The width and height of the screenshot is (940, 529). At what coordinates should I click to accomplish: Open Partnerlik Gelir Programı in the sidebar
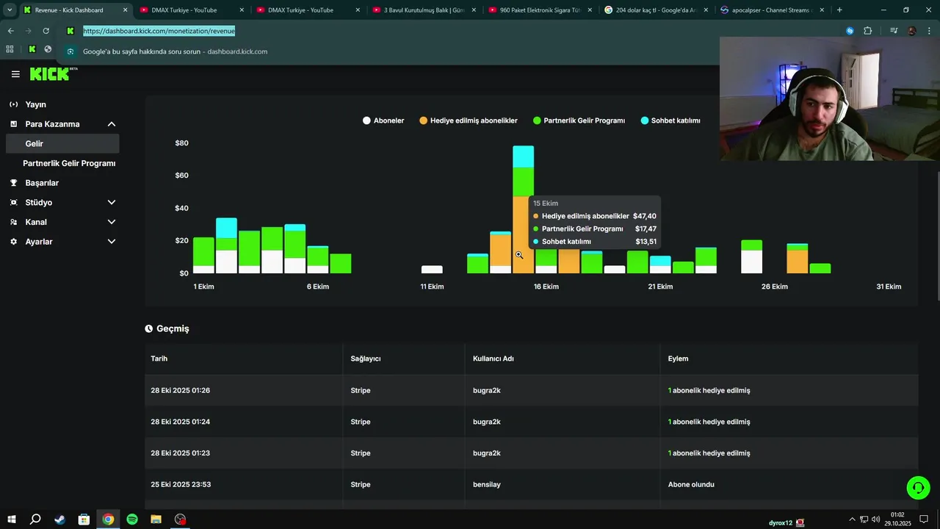(69, 163)
